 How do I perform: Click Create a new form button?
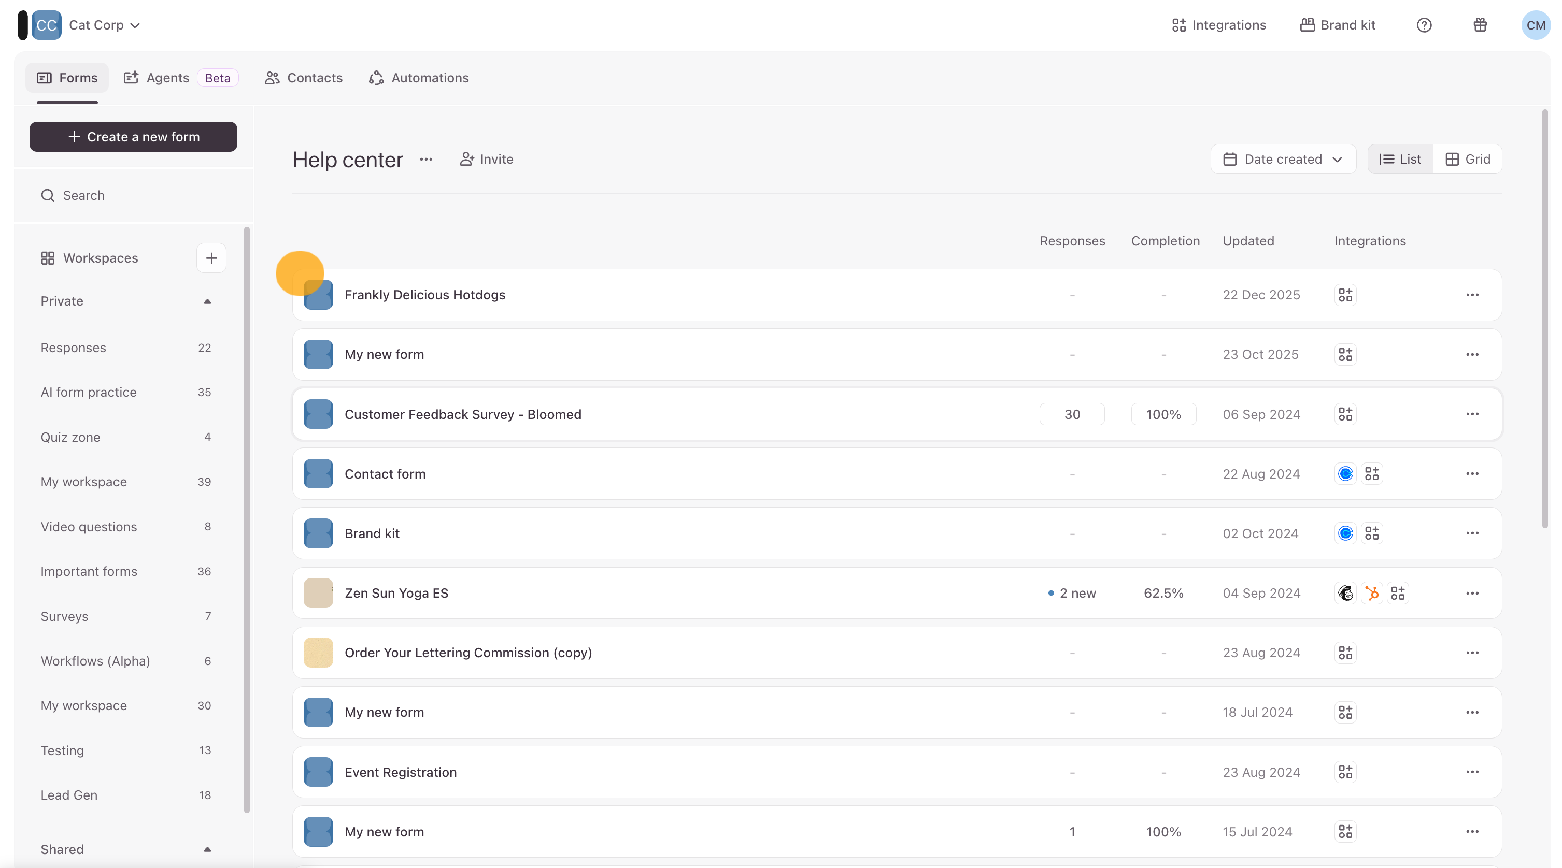tap(133, 136)
